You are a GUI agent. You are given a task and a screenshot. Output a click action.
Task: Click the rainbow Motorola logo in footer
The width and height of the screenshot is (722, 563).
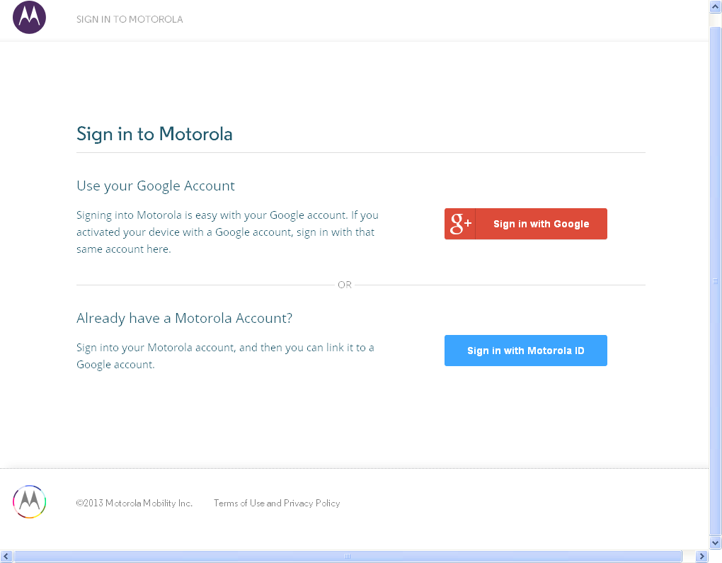click(x=30, y=501)
